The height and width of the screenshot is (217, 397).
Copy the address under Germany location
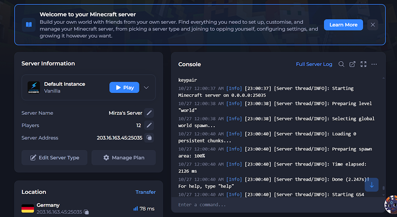[x=86, y=212]
